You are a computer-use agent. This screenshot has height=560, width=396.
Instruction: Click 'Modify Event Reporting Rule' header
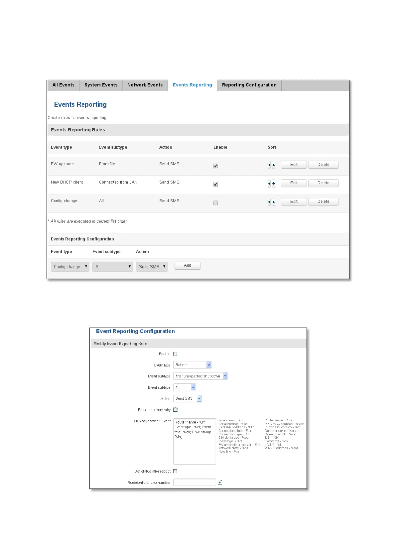tap(120, 344)
